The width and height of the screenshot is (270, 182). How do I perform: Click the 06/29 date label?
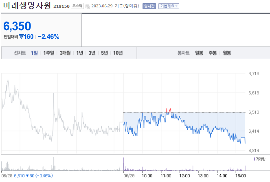[129, 176]
